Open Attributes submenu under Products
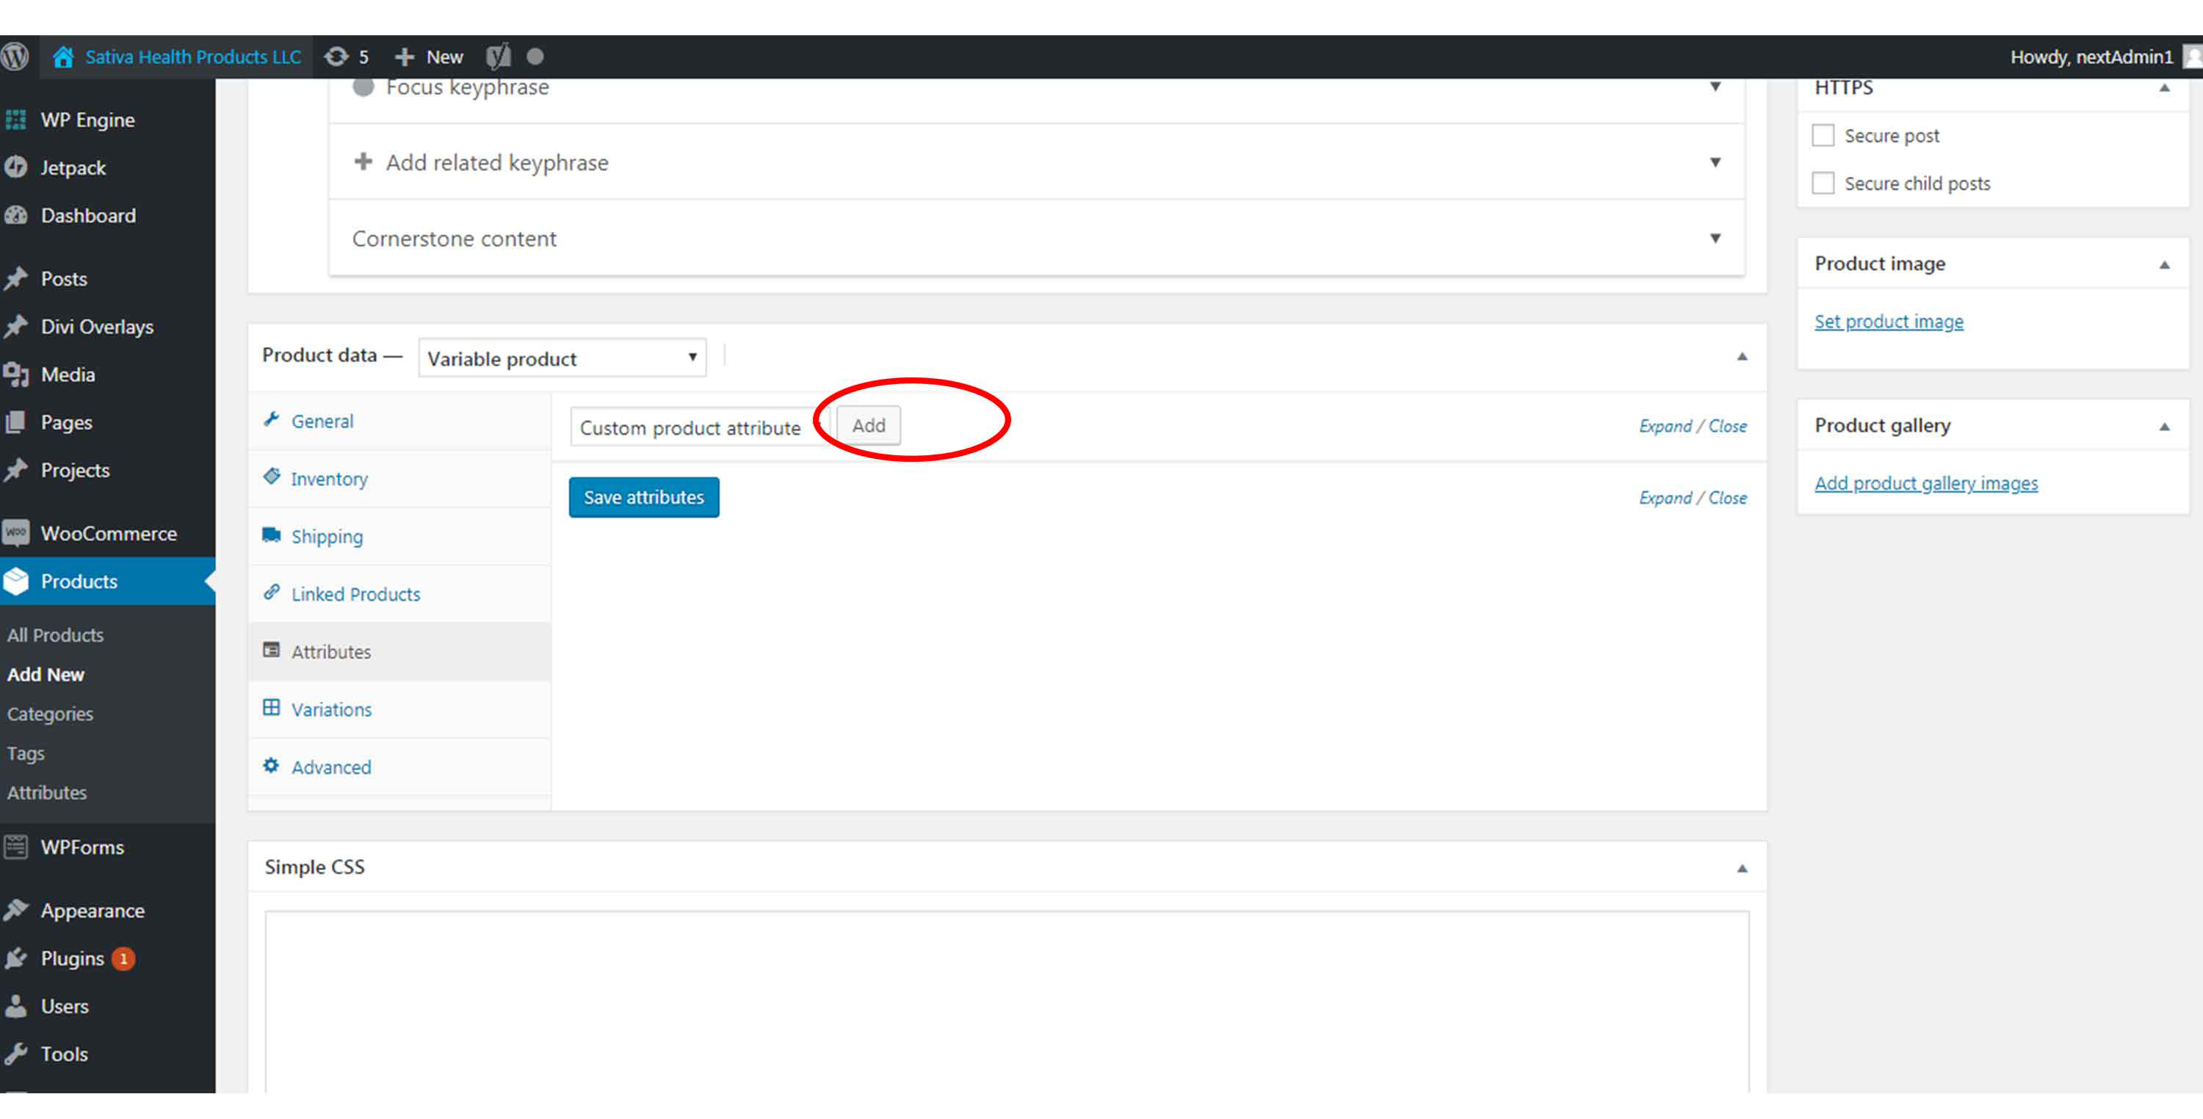This screenshot has width=2203, height=1119. pyautogui.click(x=47, y=792)
